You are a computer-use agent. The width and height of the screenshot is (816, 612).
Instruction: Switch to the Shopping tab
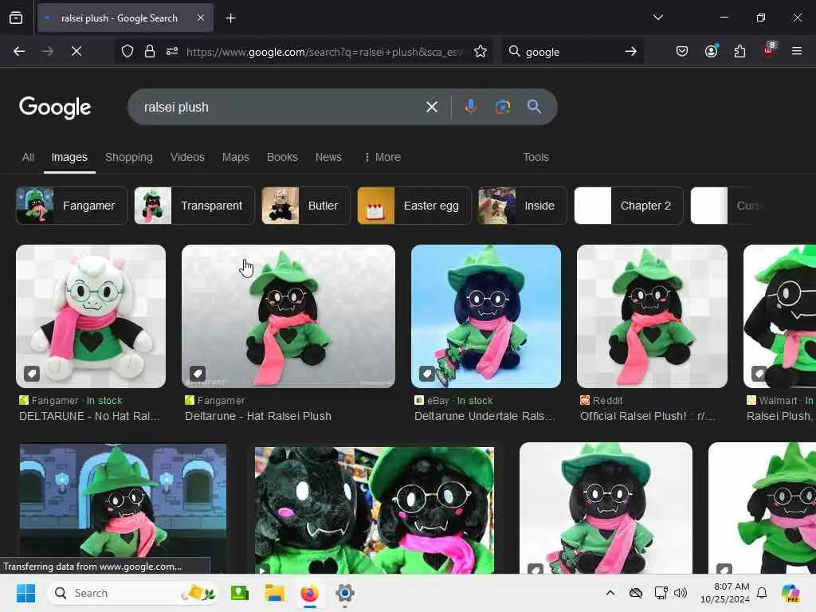point(129,157)
